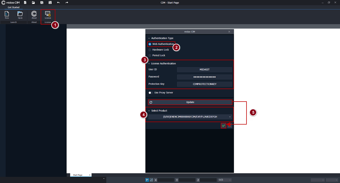Click the X coordinate input field
Screen dimensions: 340x183
(x=166, y=180)
